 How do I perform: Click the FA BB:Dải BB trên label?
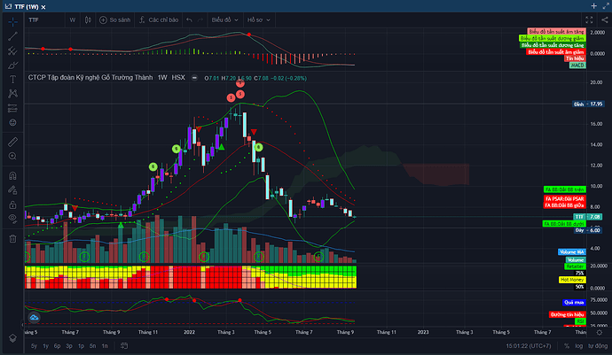564,189
